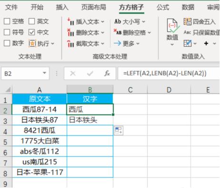Click the Enter checkmark icon in formula bar
This screenshot has width=220, height=188.
[x=90, y=73]
